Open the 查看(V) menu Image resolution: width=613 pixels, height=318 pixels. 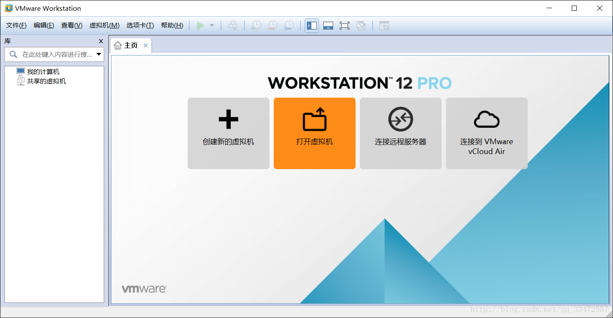[72, 25]
